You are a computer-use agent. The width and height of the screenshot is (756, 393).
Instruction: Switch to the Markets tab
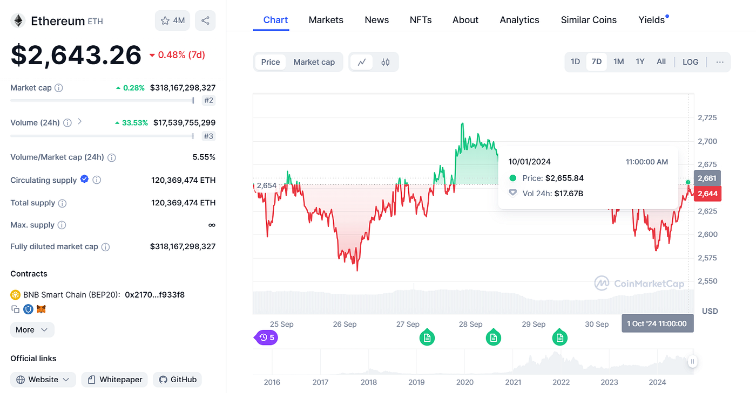click(326, 20)
